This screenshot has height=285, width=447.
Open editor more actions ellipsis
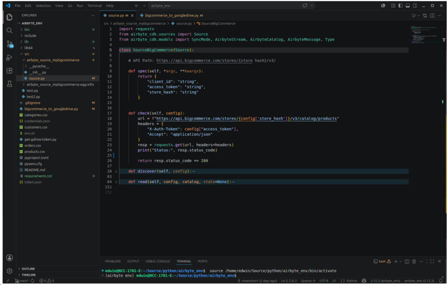pyautogui.click(x=440, y=16)
